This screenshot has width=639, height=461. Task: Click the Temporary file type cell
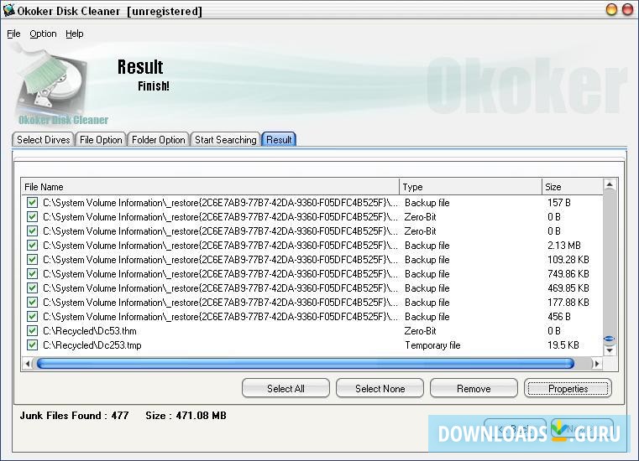[x=432, y=345]
